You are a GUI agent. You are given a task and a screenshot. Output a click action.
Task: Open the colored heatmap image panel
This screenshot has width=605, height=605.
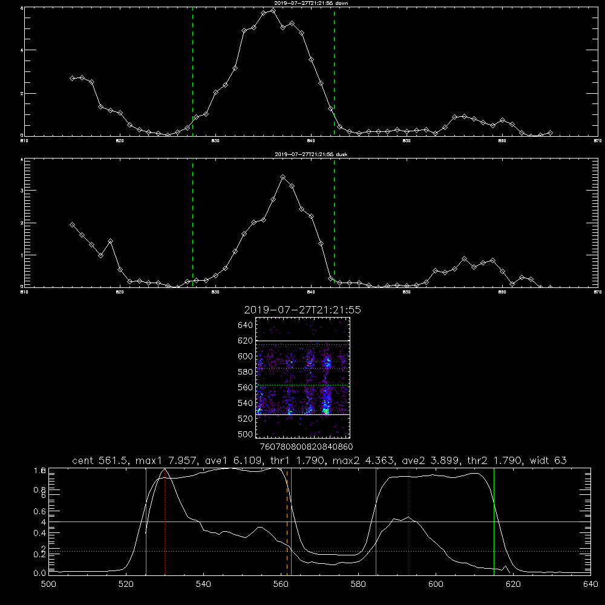click(302, 378)
